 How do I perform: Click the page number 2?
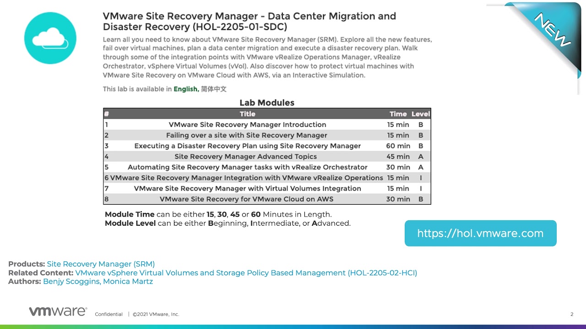coord(571,314)
